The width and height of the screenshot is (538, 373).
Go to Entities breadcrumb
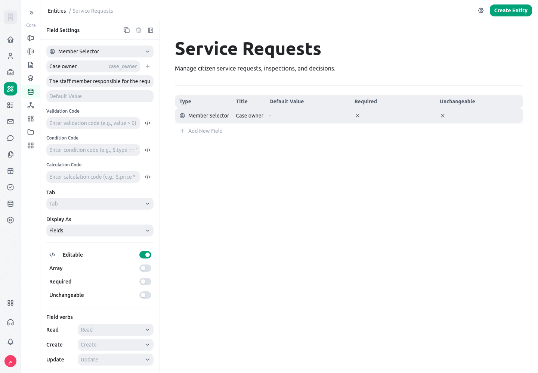coord(57,11)
